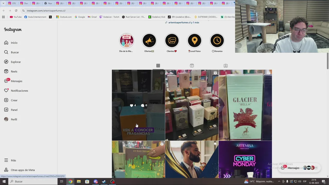
Task: Click the Instagram logo
Action: click(13, 30)
